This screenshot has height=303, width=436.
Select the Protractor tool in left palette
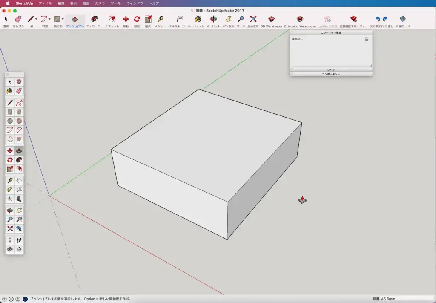point(10,190)
